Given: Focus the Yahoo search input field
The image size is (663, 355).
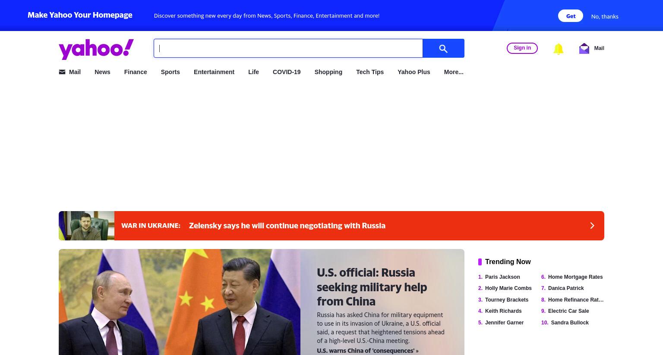Looking at the screenshot, I should tap(288, 48).
